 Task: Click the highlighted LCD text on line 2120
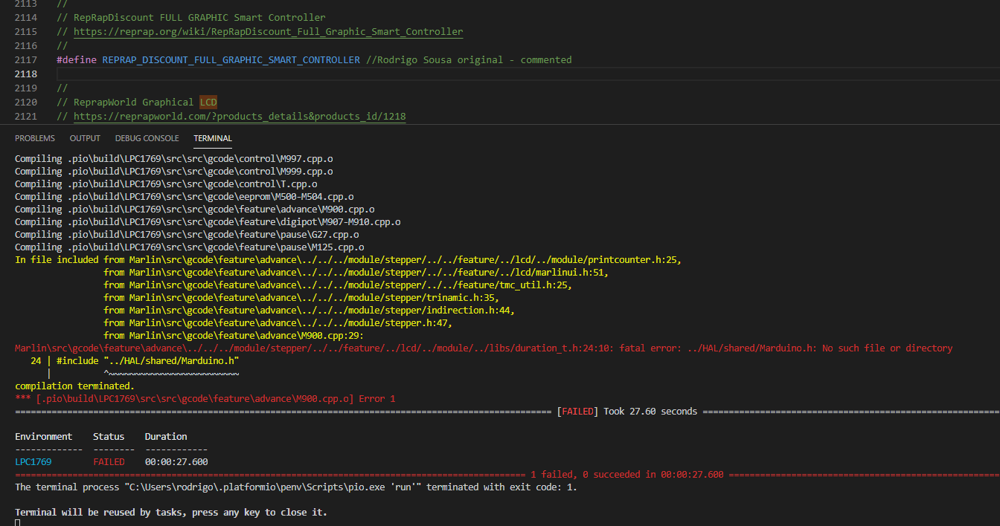click(208, 102)
